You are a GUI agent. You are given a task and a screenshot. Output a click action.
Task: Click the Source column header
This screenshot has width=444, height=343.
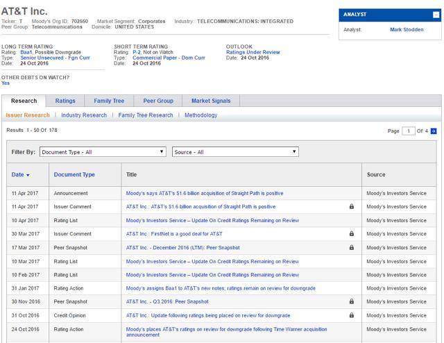(x=376, y=174)
